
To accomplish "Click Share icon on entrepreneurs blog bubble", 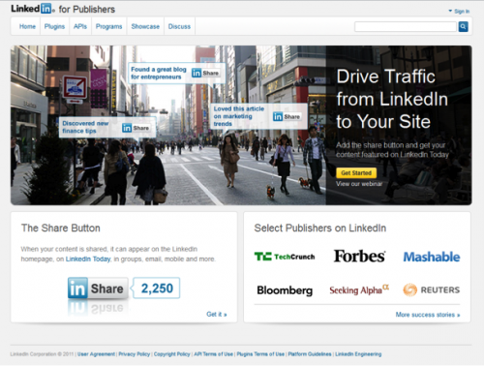I will pos(205,73).
